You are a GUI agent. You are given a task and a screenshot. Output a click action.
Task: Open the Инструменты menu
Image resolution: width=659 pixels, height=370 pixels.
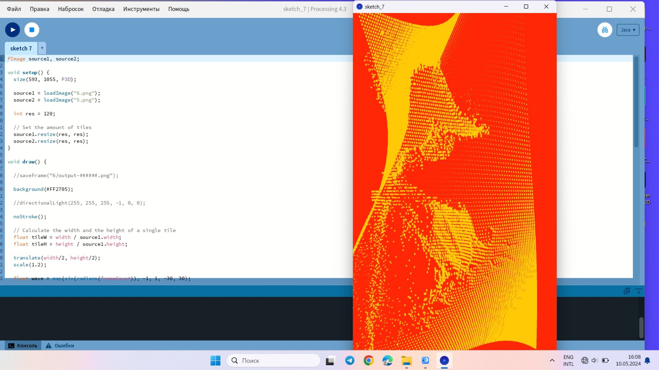[141, 9]
